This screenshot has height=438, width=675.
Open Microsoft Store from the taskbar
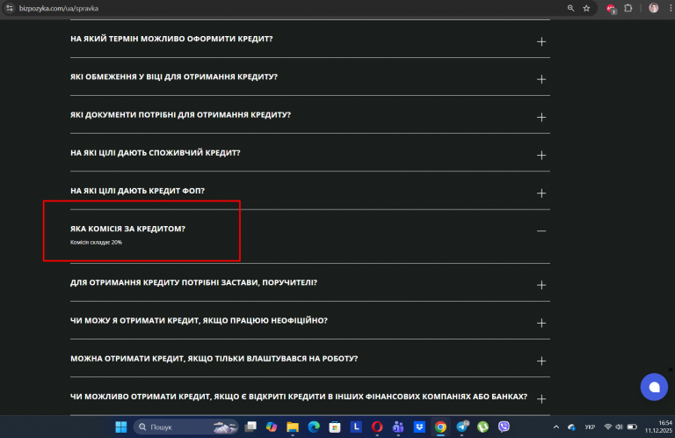pos(335,427)
